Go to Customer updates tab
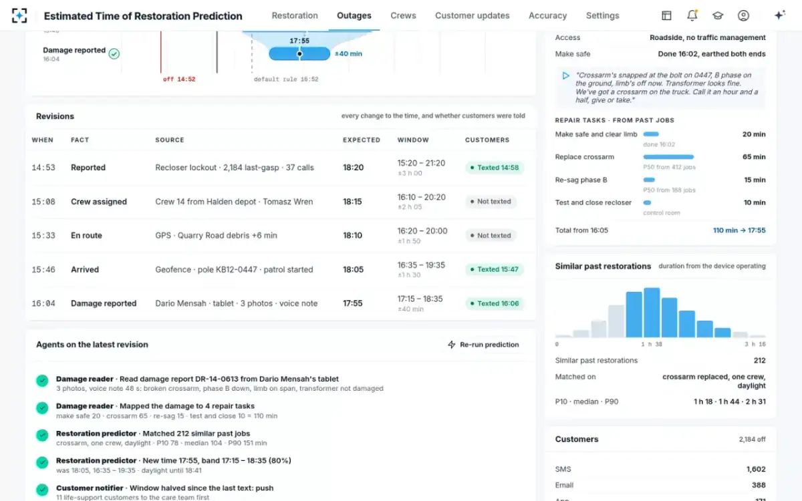The height and width of the screenshot is (501, 802). coord(472,15)
